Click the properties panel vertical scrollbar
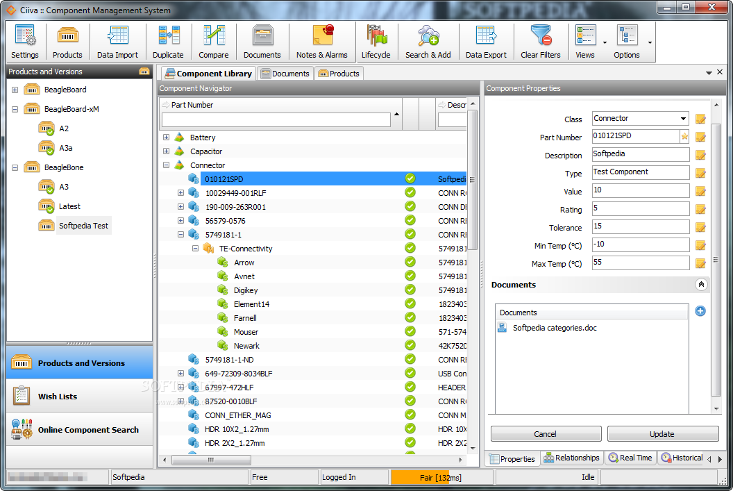This screenshot has height=491, width=733. 716,260
